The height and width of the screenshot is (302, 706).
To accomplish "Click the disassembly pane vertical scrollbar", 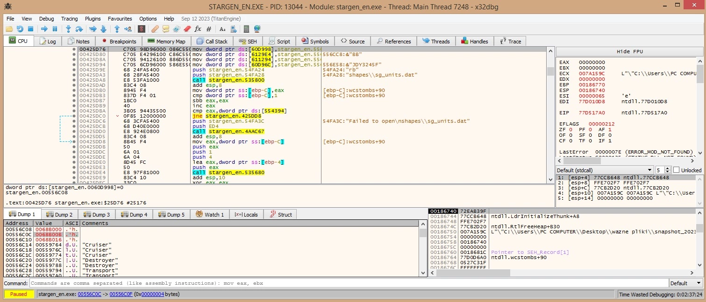I will pyautogui.click(x=550, y=114).
